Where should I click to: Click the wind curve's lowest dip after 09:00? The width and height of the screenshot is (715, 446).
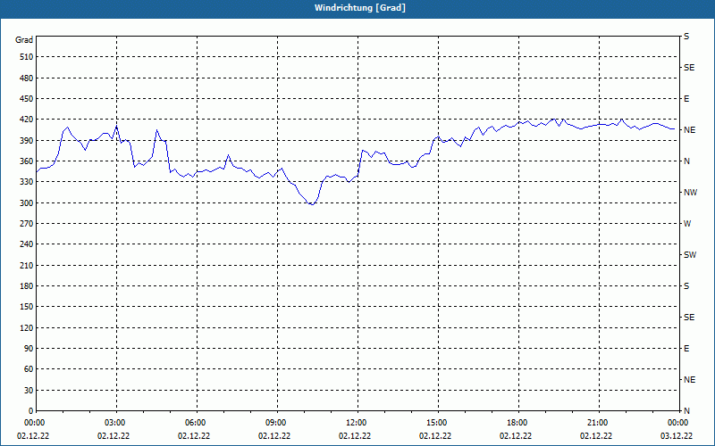pyautogui.click(x=312, y=204)
